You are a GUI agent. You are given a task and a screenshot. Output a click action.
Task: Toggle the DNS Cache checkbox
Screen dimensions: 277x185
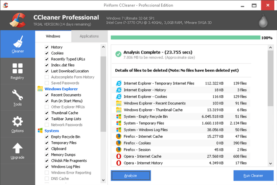pyautogui.click(x=47, y=178)
